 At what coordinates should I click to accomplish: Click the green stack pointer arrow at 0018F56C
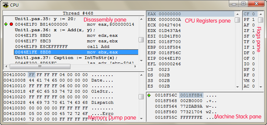tap(149, 95)
